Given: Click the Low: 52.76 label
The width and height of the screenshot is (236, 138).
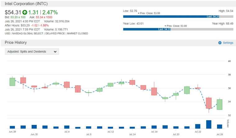Looking at the screenshot, I should pyautogui.click(x=130, y=11).
